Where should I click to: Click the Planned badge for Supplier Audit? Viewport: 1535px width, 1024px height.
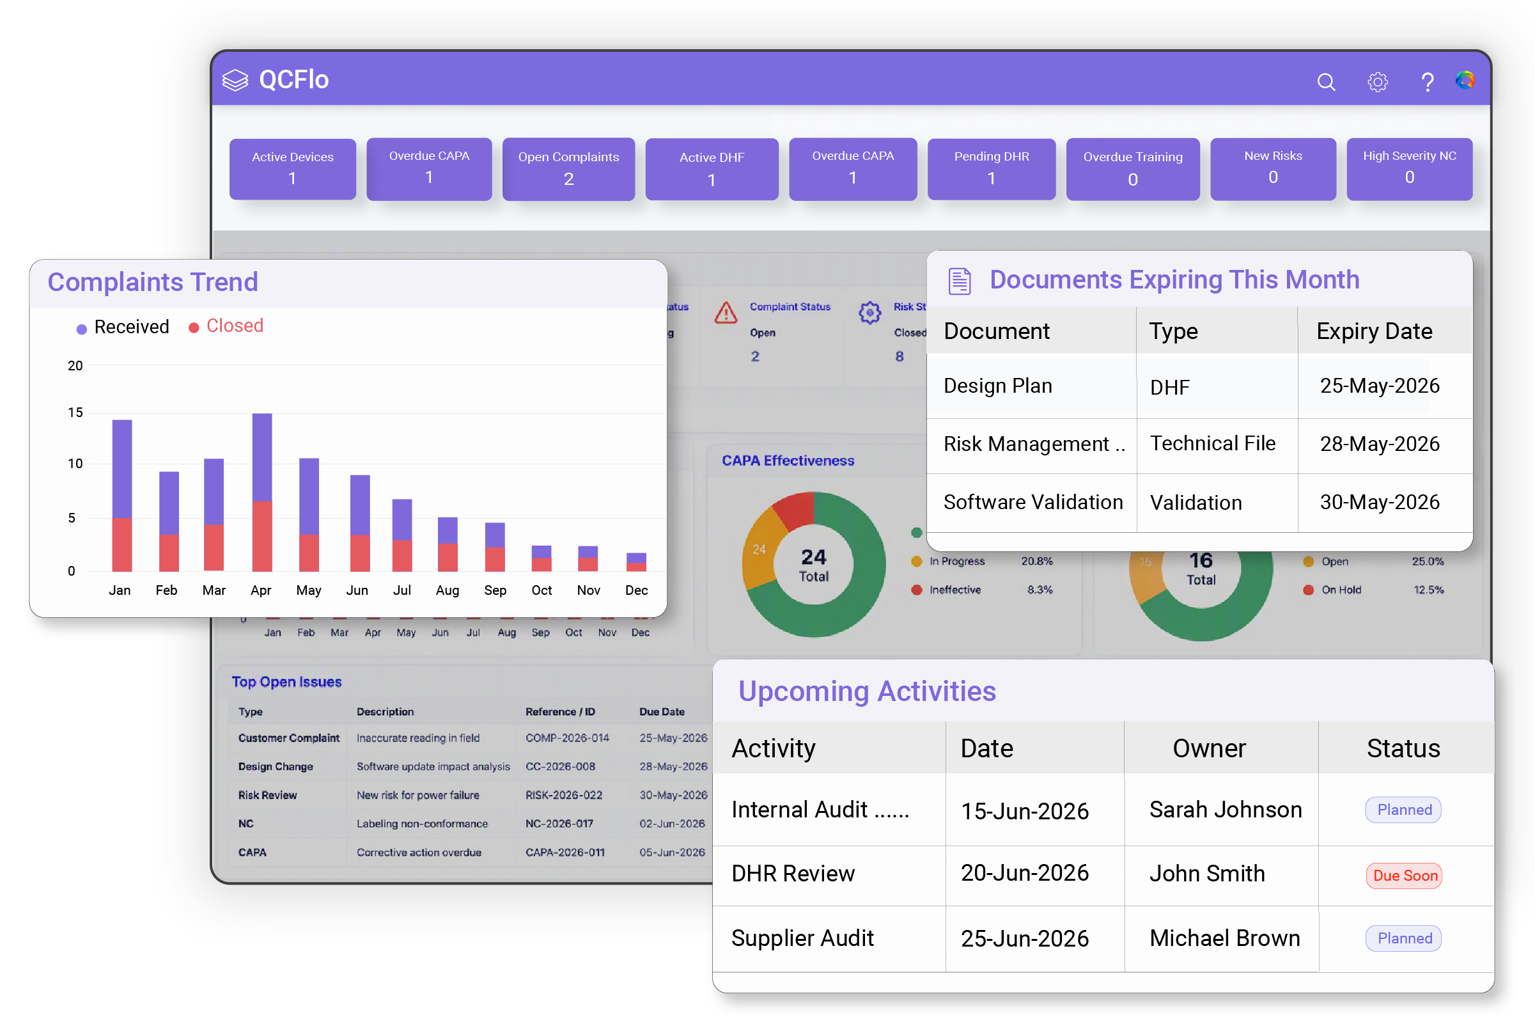tap(1404, 938)
